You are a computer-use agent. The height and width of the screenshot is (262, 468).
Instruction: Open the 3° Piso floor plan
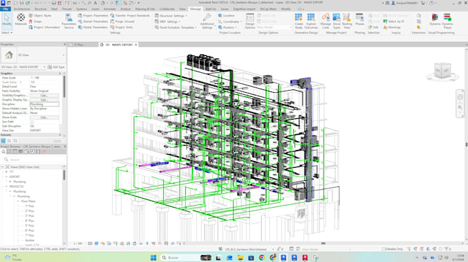pyautogui.click(x=30, y=216)
